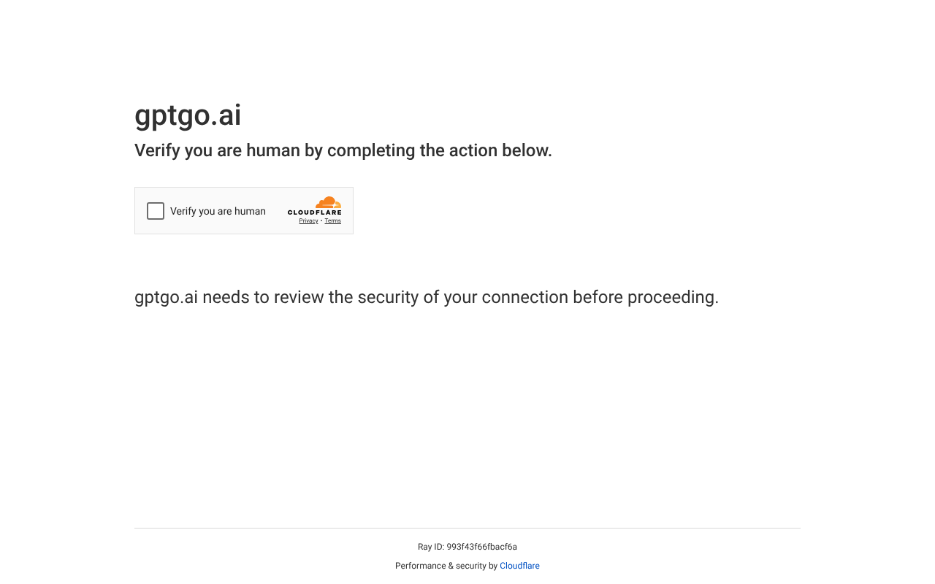Click the "Verify you are human" checkbox label
The image size is (935, 584).
[x=218, y=211]
